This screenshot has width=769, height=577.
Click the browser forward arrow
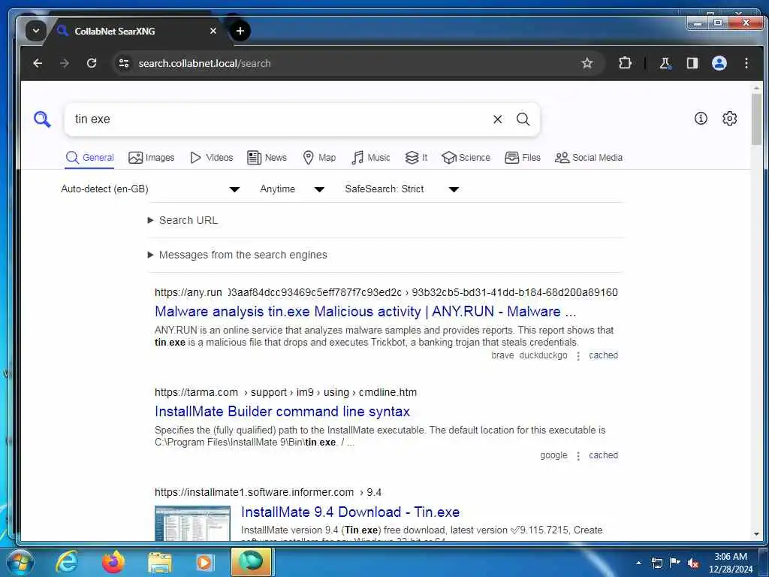click(x=65, y=63)
